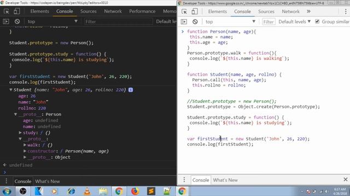Open Windows Media Player from taskbar
350x196 pixels.
point(55,191)
